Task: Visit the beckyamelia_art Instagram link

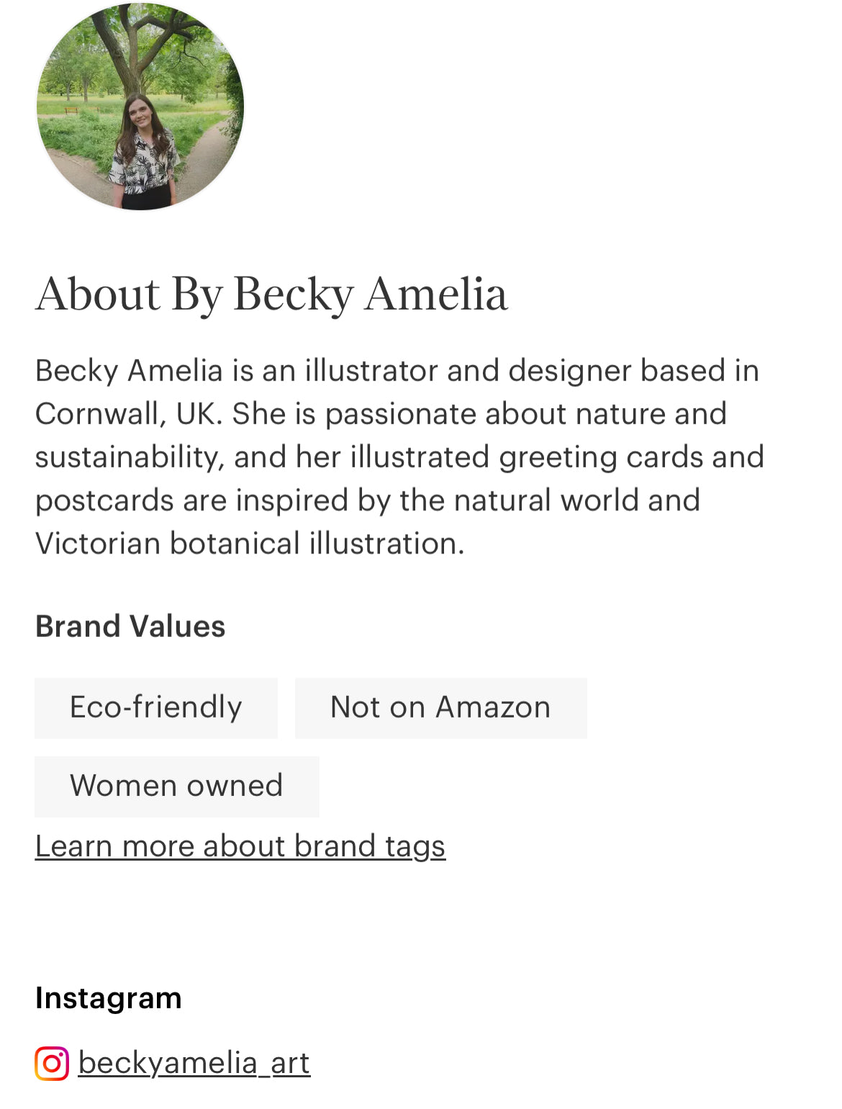Action: pos(194,1063)
